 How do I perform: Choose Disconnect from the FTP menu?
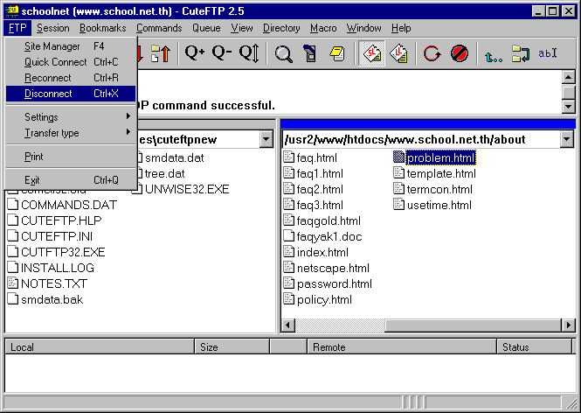pos(71,94)
